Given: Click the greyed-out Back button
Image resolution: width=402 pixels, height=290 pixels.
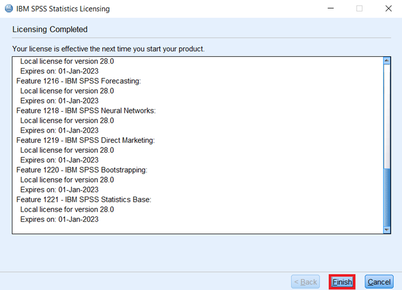Looking at the screenshot, I should pyautogui.click(x=305, y=282).
